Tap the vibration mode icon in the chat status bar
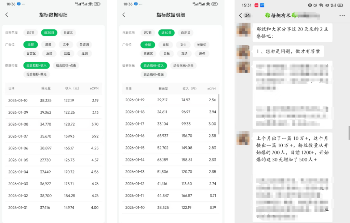This screenshot has height=223, width=350. click(310, 5)
